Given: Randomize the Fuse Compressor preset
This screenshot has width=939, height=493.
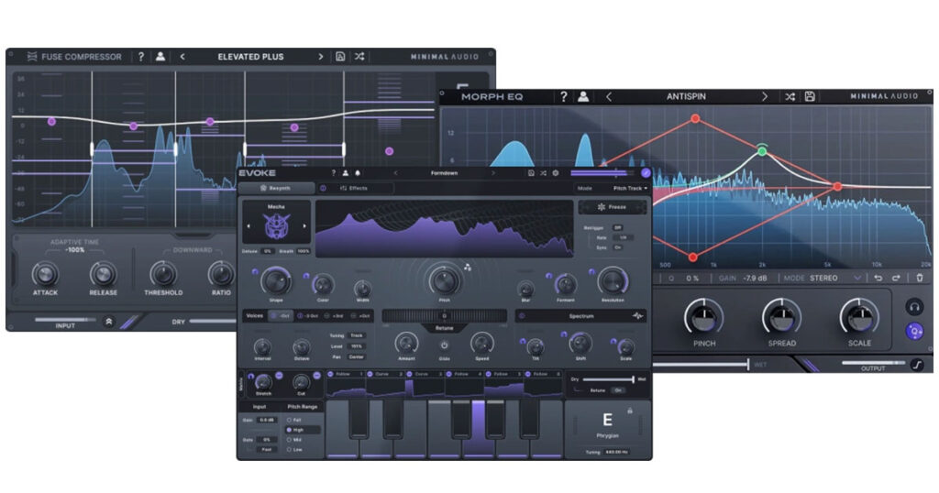Looking at the screenshot, I should click(359, 56).
